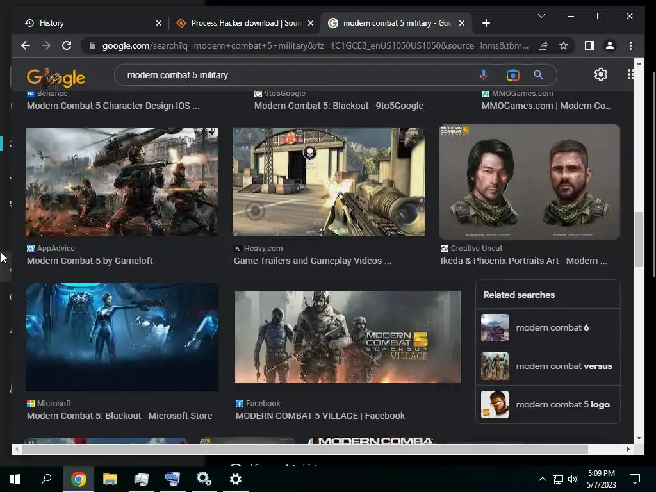The width and height of the screenshot is (656, 492).
Task: Select related search modern combat 5 logo
Action: pos(548,405)
